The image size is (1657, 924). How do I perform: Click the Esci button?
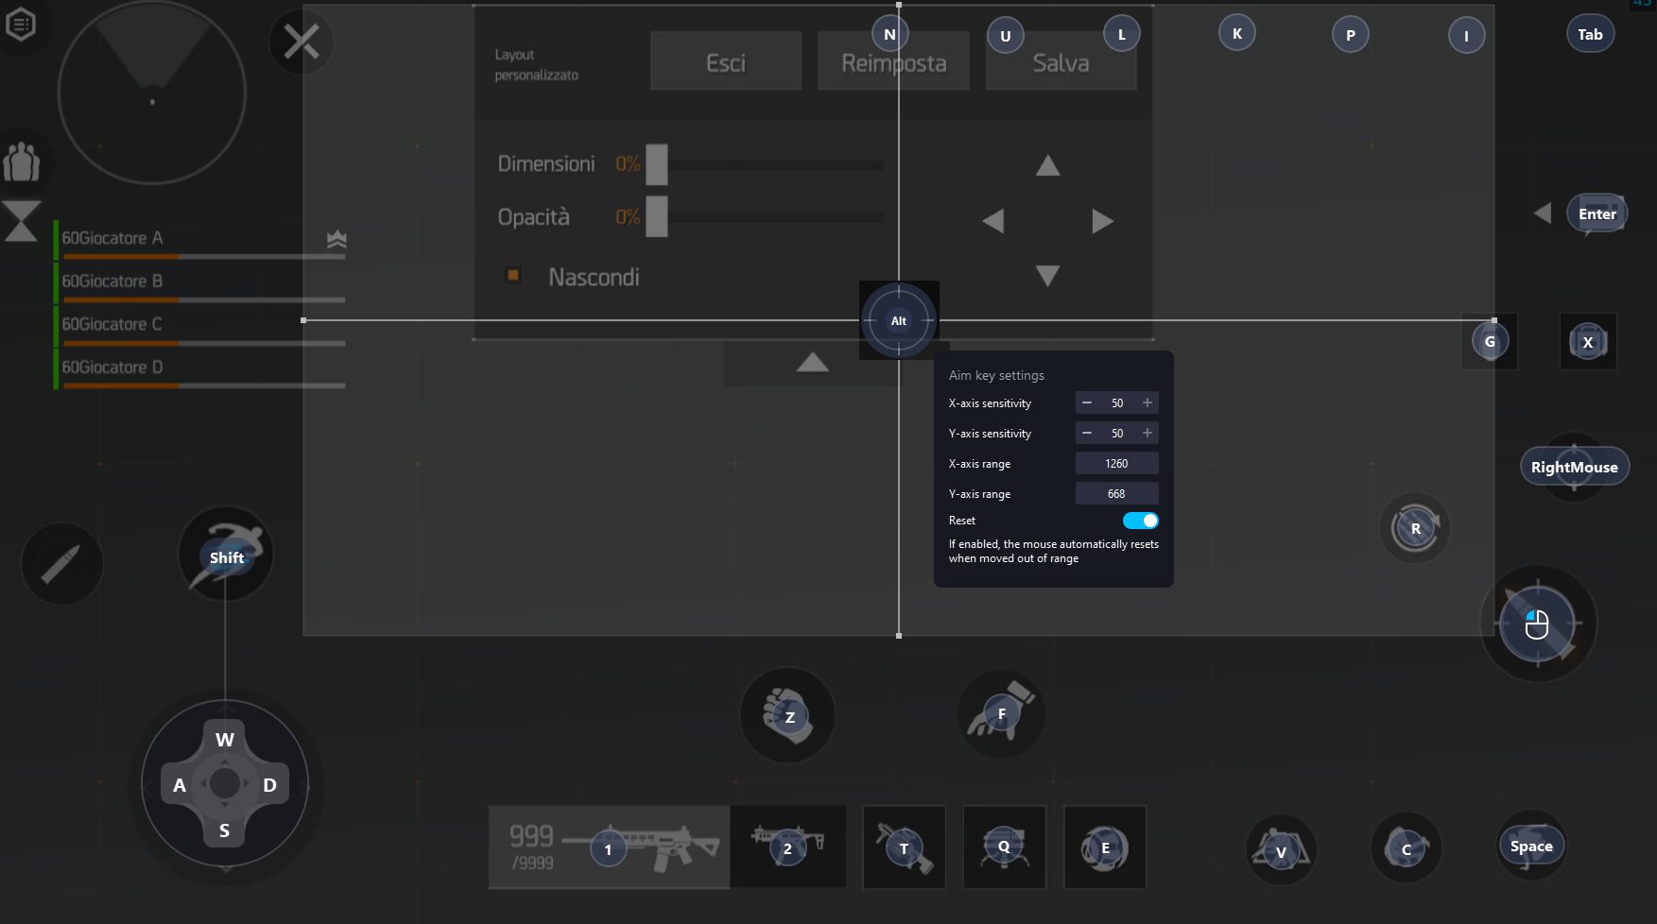725,62
